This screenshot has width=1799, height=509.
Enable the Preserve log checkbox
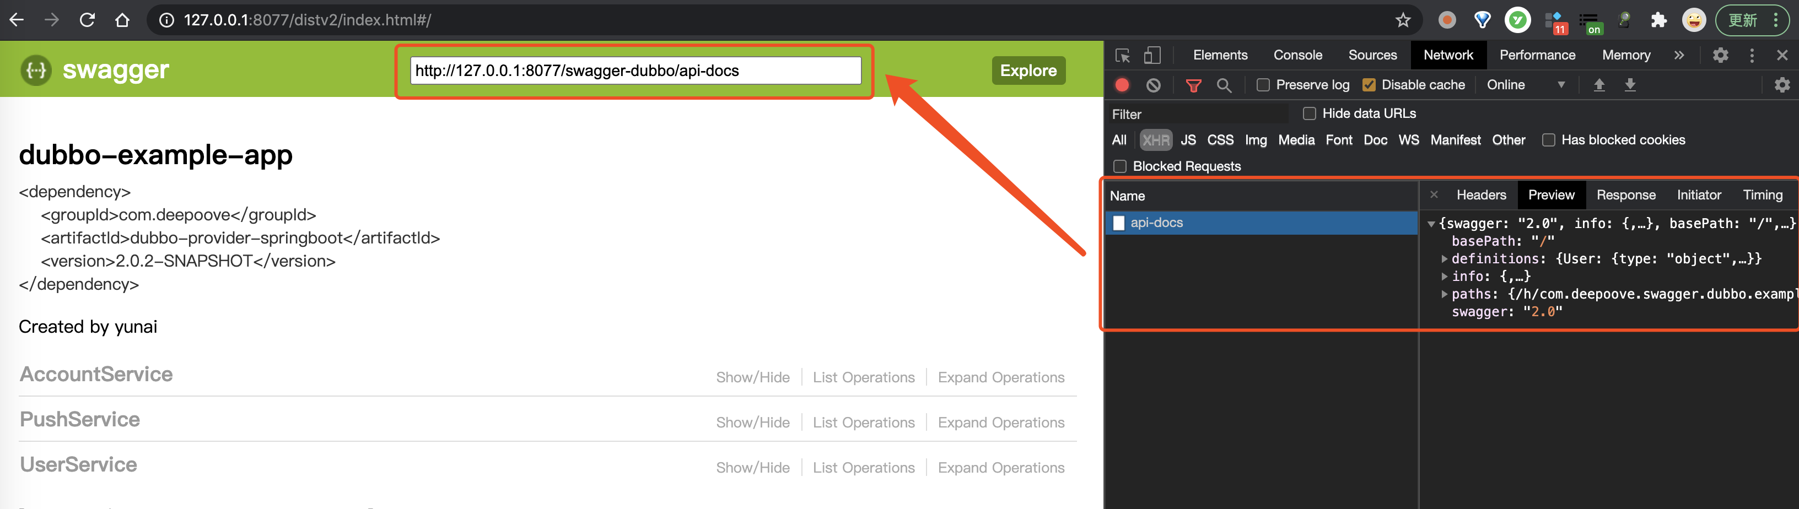1263,85
